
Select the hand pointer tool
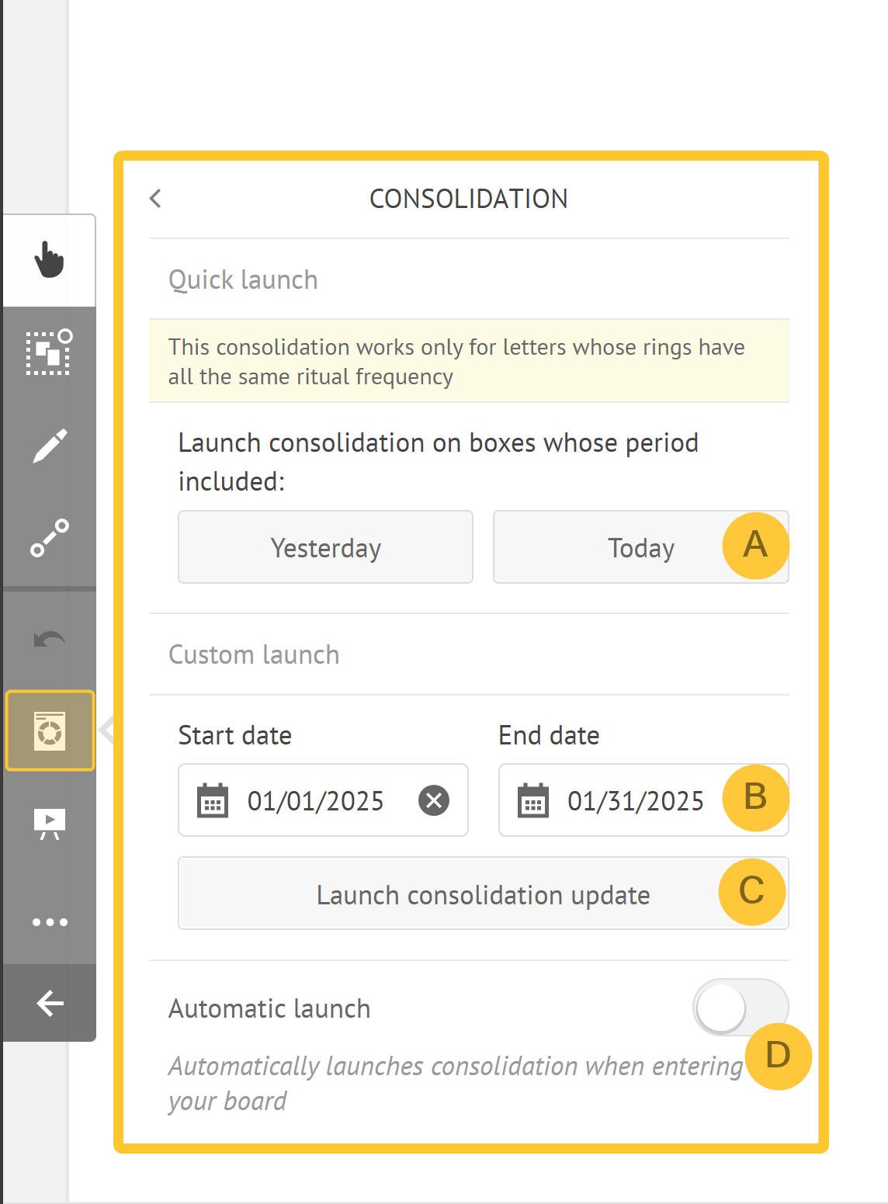[49, 260]
